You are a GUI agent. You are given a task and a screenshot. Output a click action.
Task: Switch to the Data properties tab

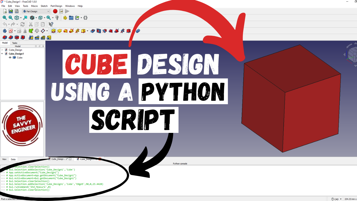click(13, 159)
